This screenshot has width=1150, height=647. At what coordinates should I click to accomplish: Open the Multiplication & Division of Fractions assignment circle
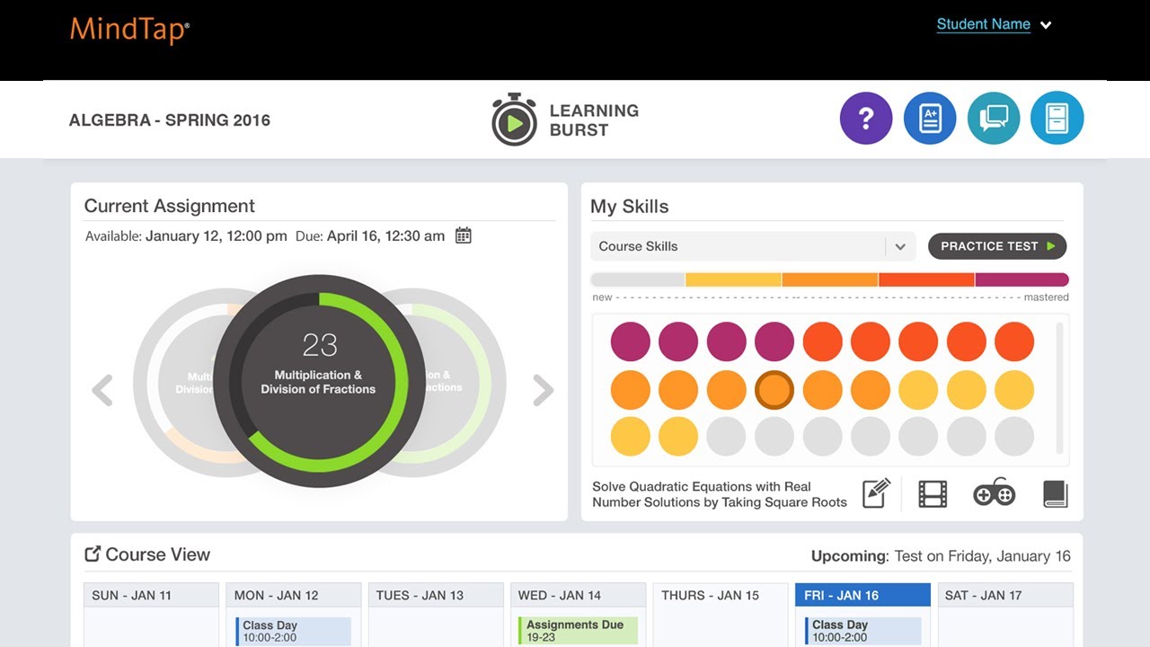(319, 380)
